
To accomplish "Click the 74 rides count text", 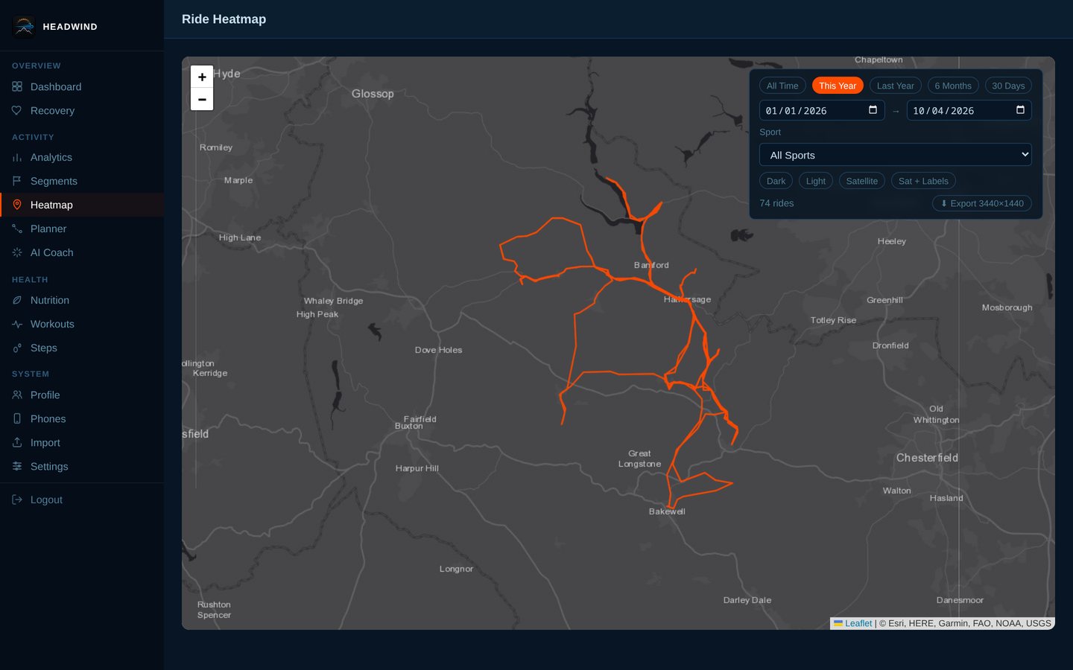I will pos(776,203).
